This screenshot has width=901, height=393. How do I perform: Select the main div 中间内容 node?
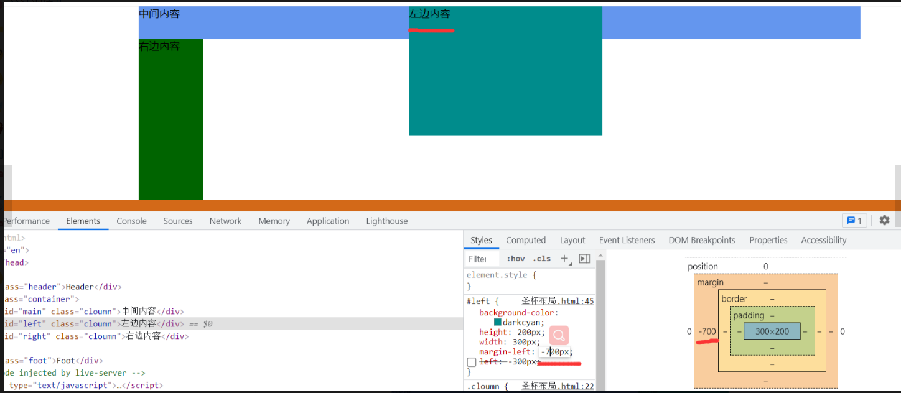[93, 312]
